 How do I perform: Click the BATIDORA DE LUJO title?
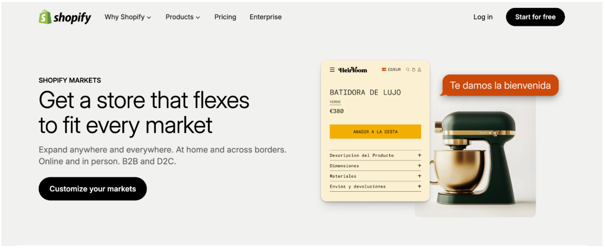click(x=365, y=93)
